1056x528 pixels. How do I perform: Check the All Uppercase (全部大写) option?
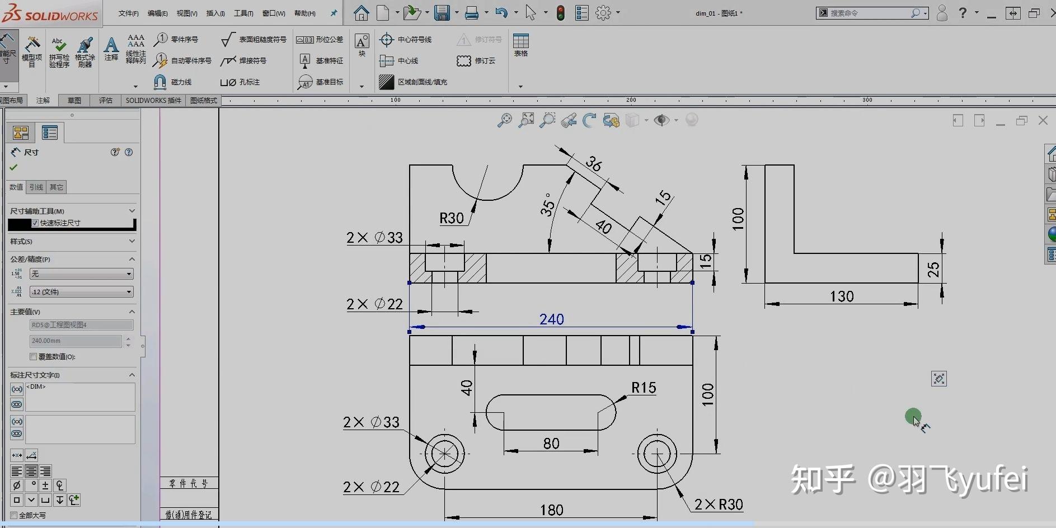14,516
